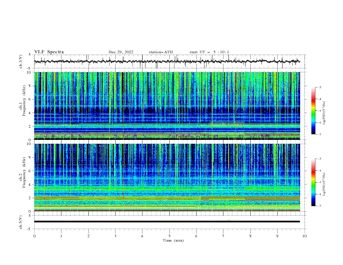Click the "-5" value on the ch.1 color bar
Image resolution: width=343 pixels, height=265 pixels.
coord(319,111)
